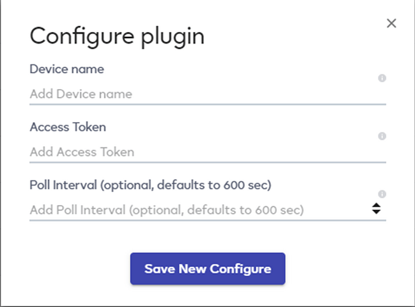Focus the Device name input field
The width and height of the screenshot is (415, 307).
coord(207,94)
